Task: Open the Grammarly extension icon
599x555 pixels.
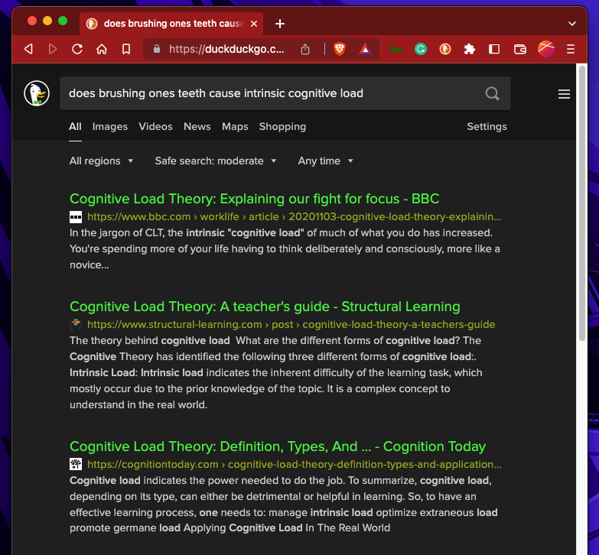Action: (421, 49)
